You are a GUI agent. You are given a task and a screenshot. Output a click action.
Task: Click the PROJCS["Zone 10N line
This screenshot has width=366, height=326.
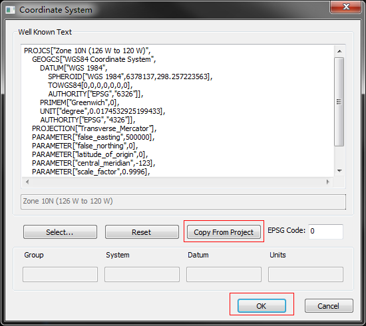click(87, 51)
